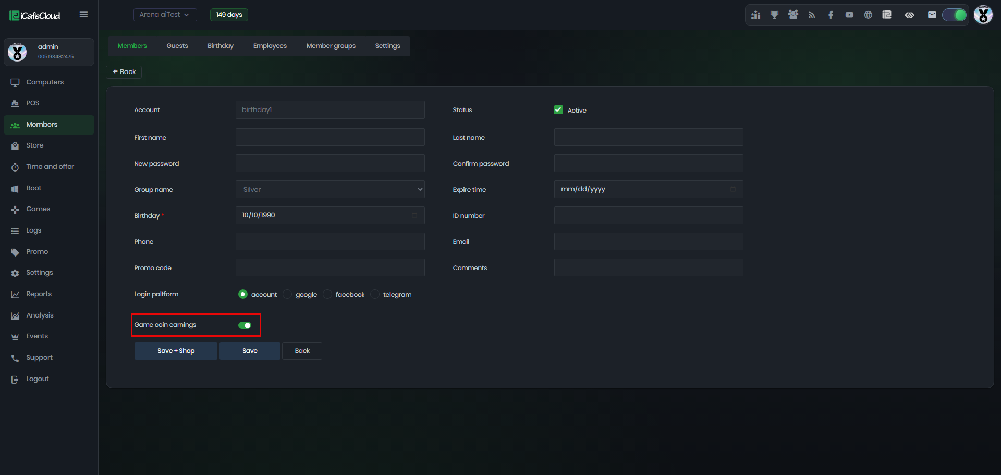This screenshot has width=1001, height=475.
Task: Open Games in the sidebar
Action: 49,209
